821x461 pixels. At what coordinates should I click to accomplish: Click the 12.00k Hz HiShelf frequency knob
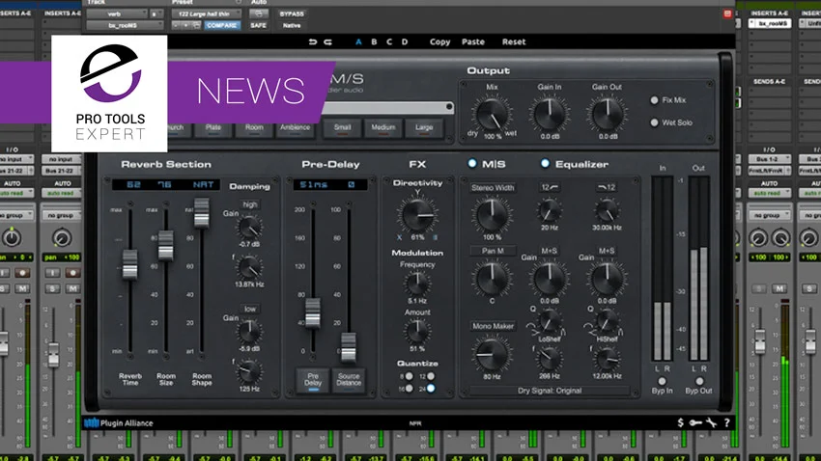[x=607, y=359]
